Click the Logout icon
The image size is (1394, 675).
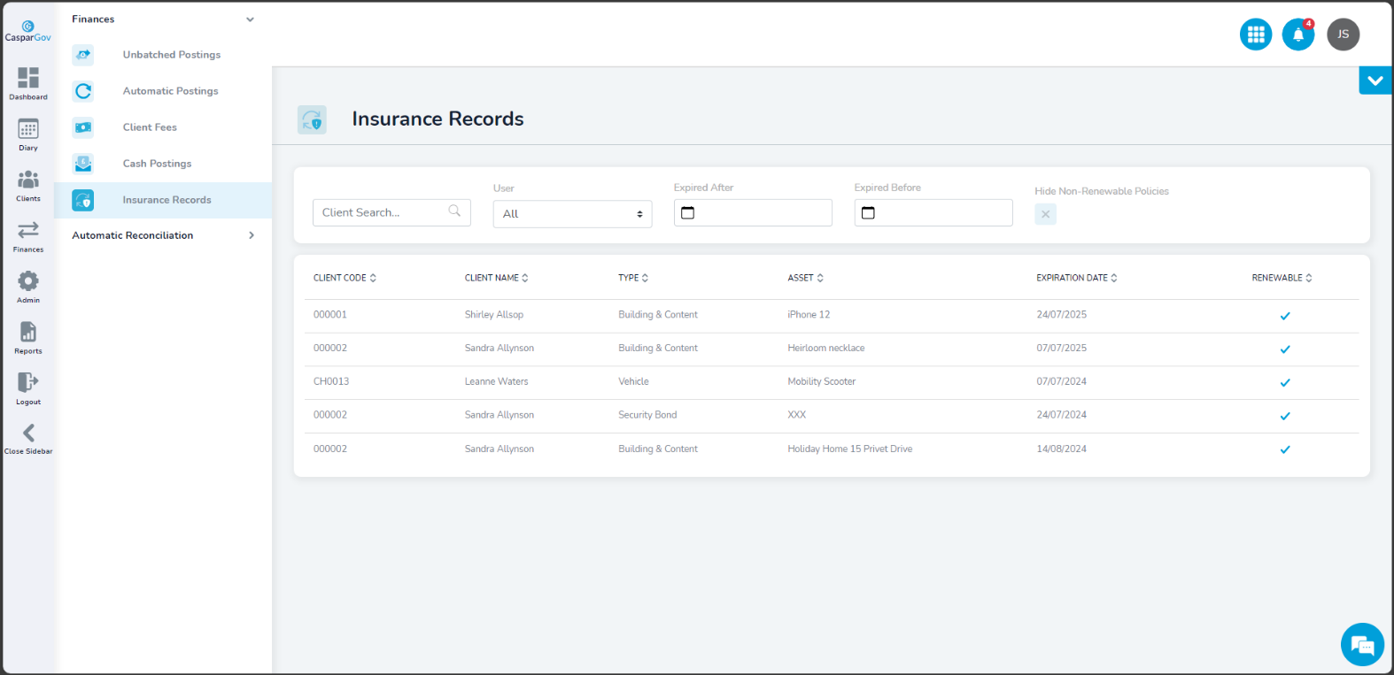(x=28, y=387)
